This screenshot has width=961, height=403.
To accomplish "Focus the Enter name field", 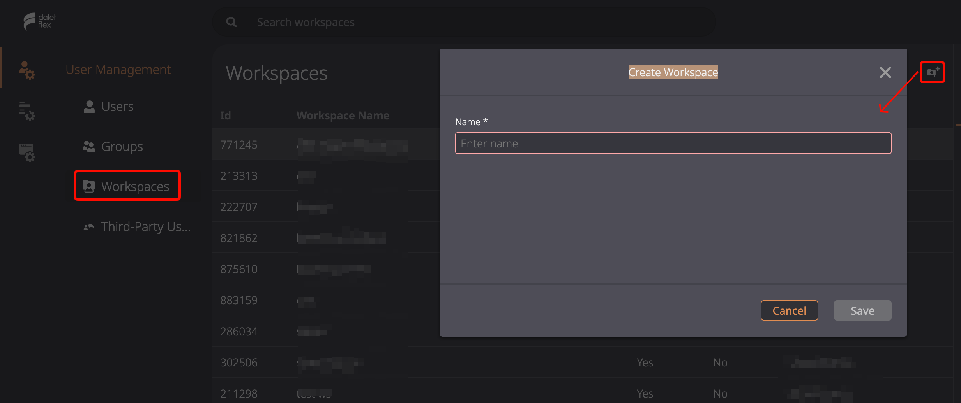I will pos(673,143).
